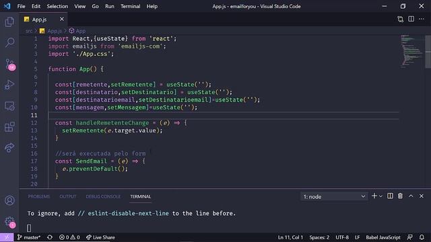This screenshot has width=431, height=242.
Task: Click the 'SendEmail' identifier on line 17
Action: (92, 161)
